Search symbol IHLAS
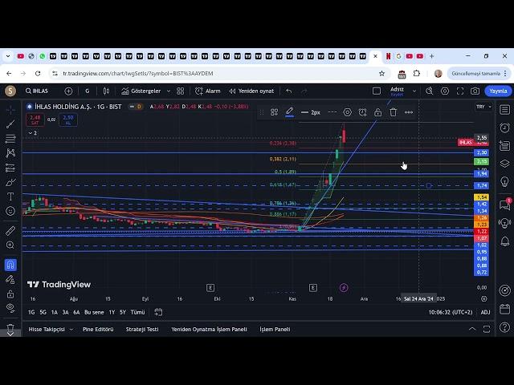 pyautogui.click(x=37, y=91)
